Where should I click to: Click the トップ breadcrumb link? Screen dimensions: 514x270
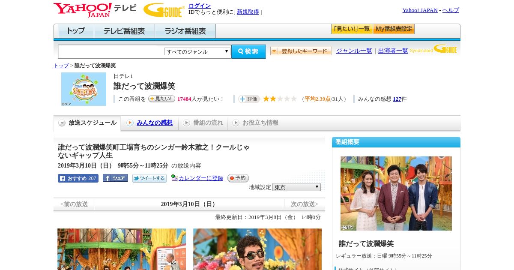pos(61,66)
